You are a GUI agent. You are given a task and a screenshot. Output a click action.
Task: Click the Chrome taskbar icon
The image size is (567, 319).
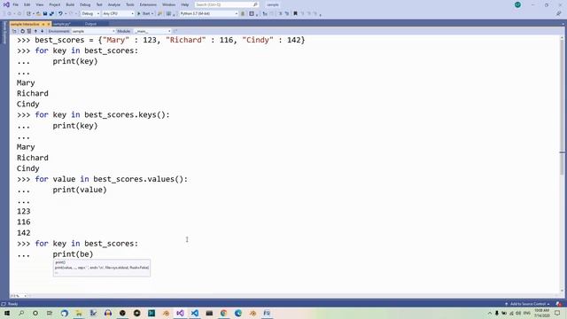[x=223, y=313]
